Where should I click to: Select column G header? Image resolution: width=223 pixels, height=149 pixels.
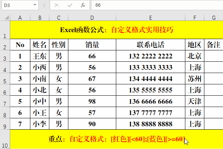(x=213, y=18)
